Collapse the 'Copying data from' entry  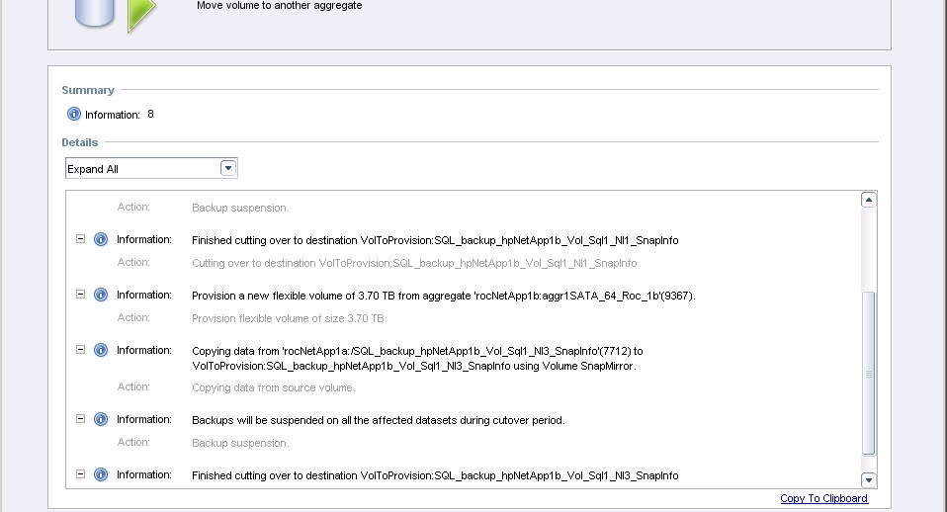coord(81,350)
